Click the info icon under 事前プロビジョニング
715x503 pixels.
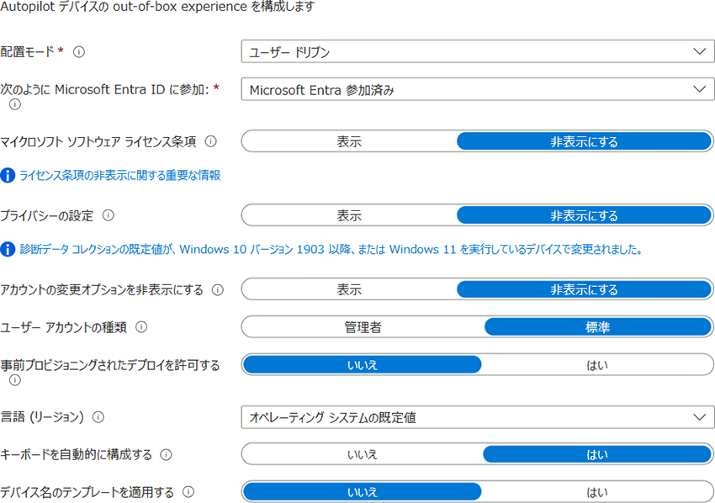click(x=15, y=380)
